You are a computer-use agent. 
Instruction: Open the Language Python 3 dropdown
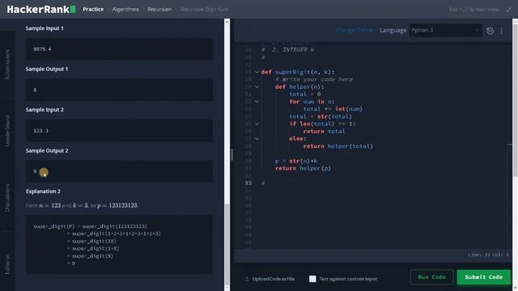(445, 31)
